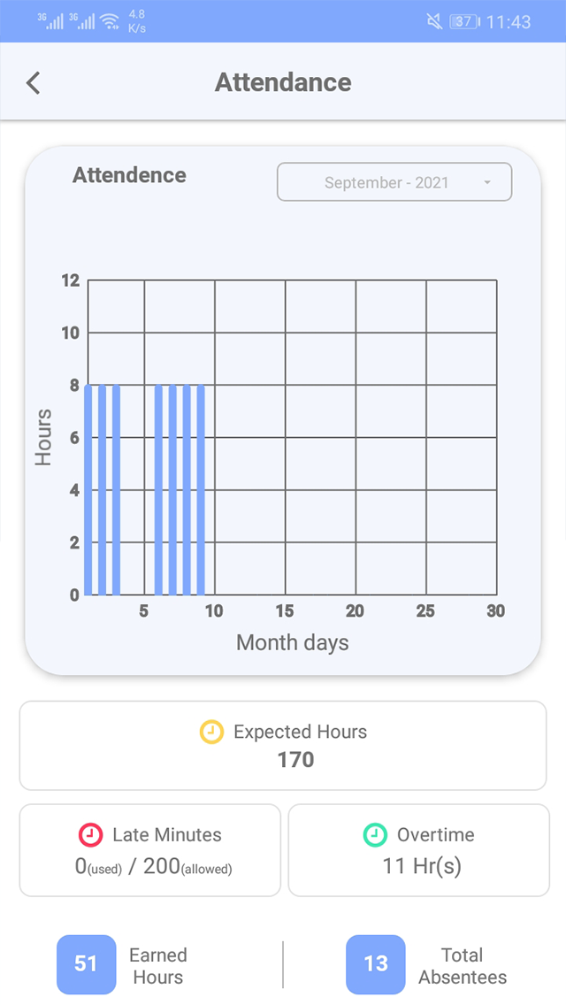Screen dimensions: 566x1005
Task: Select the Overtime 11 Hr(s) card
Action: [x=419, y=850]
